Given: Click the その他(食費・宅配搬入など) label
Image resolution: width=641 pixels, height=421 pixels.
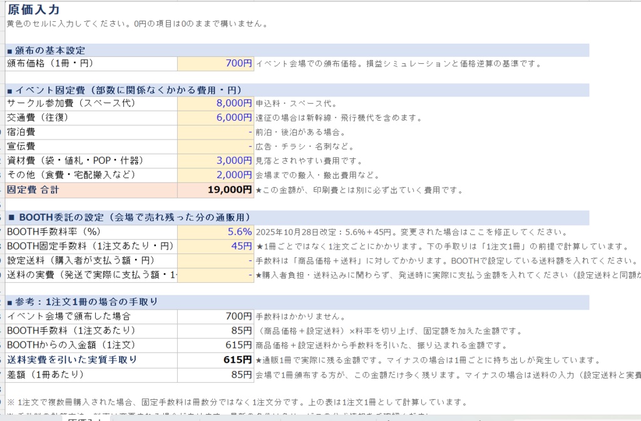Looking at the screenshot, I should pos(91,175).
